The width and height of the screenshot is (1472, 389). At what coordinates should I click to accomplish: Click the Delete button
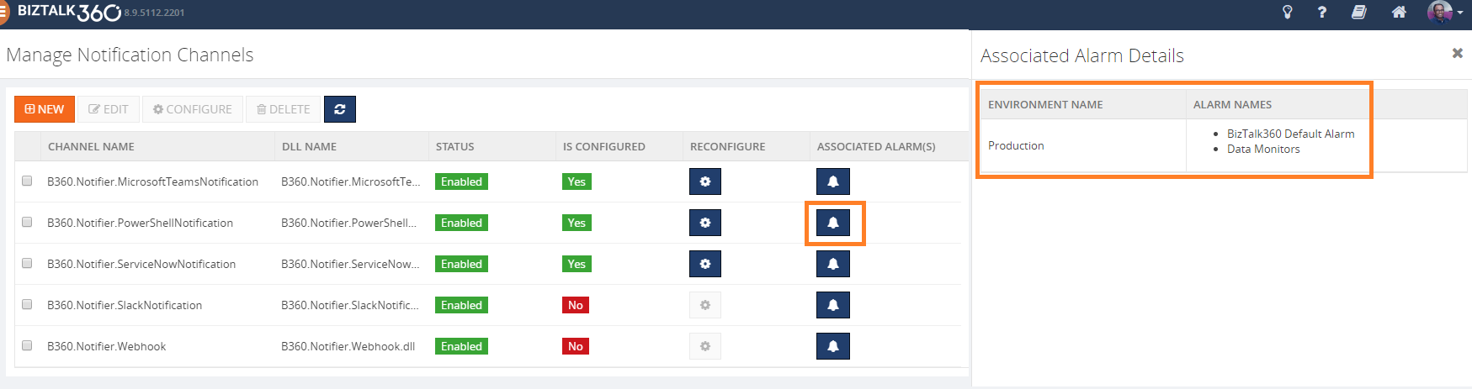click(x=284, y=109)
